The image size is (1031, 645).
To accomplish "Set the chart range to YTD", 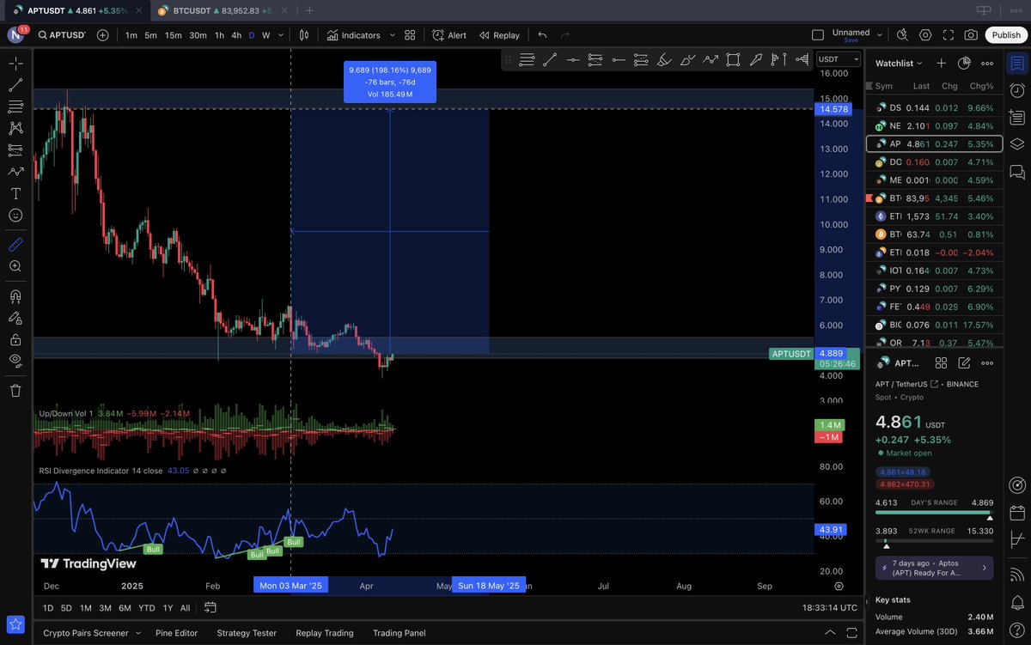I will pyautogui.click(x=147, y=608).
